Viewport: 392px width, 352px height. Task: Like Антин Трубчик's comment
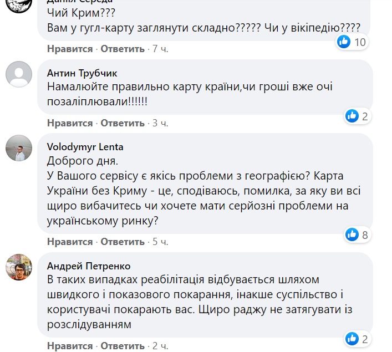pyautogui.click(x=70, y=123)
